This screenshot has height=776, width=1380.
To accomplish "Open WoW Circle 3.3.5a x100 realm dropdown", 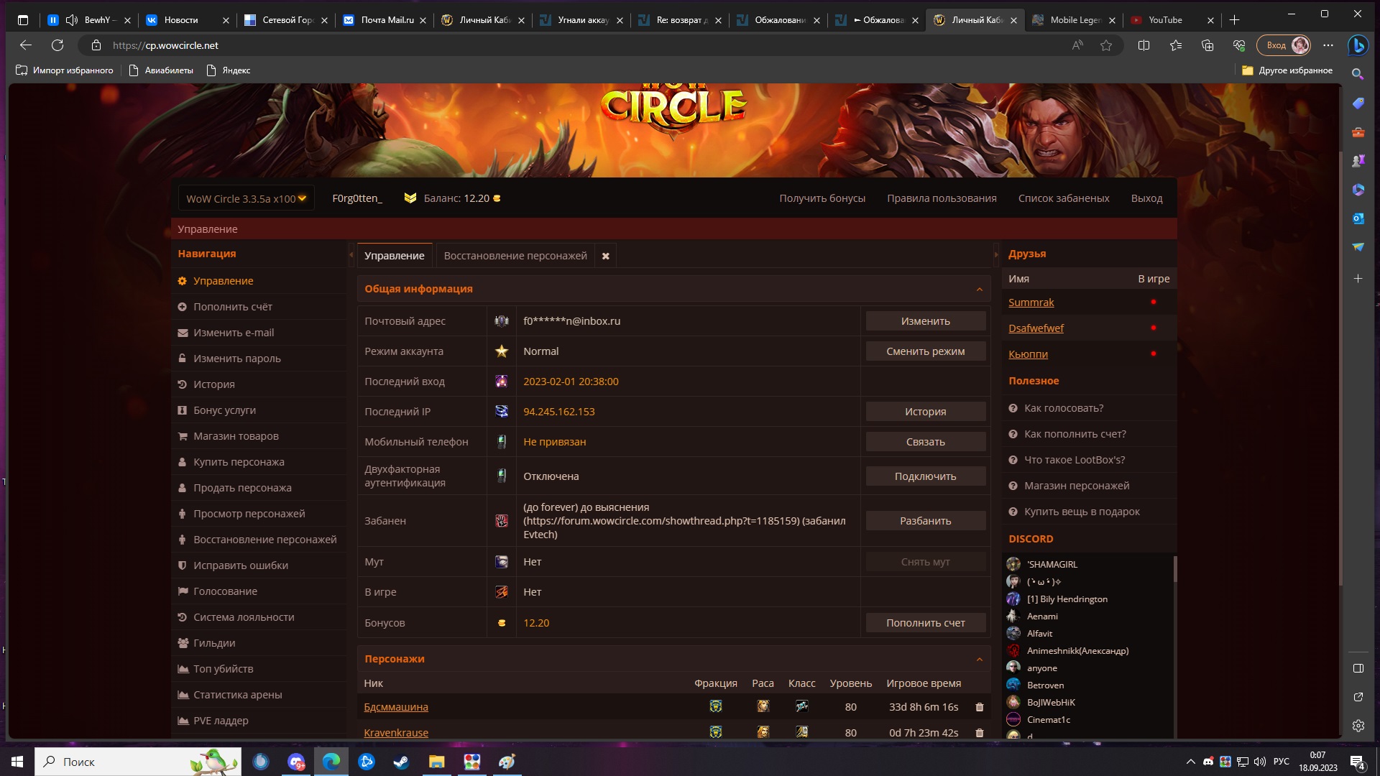I will coord(246,198).
